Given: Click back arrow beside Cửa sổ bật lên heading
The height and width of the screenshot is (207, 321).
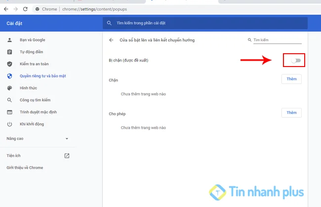Looking at the screenshot, I should click(x=111, y=40).
